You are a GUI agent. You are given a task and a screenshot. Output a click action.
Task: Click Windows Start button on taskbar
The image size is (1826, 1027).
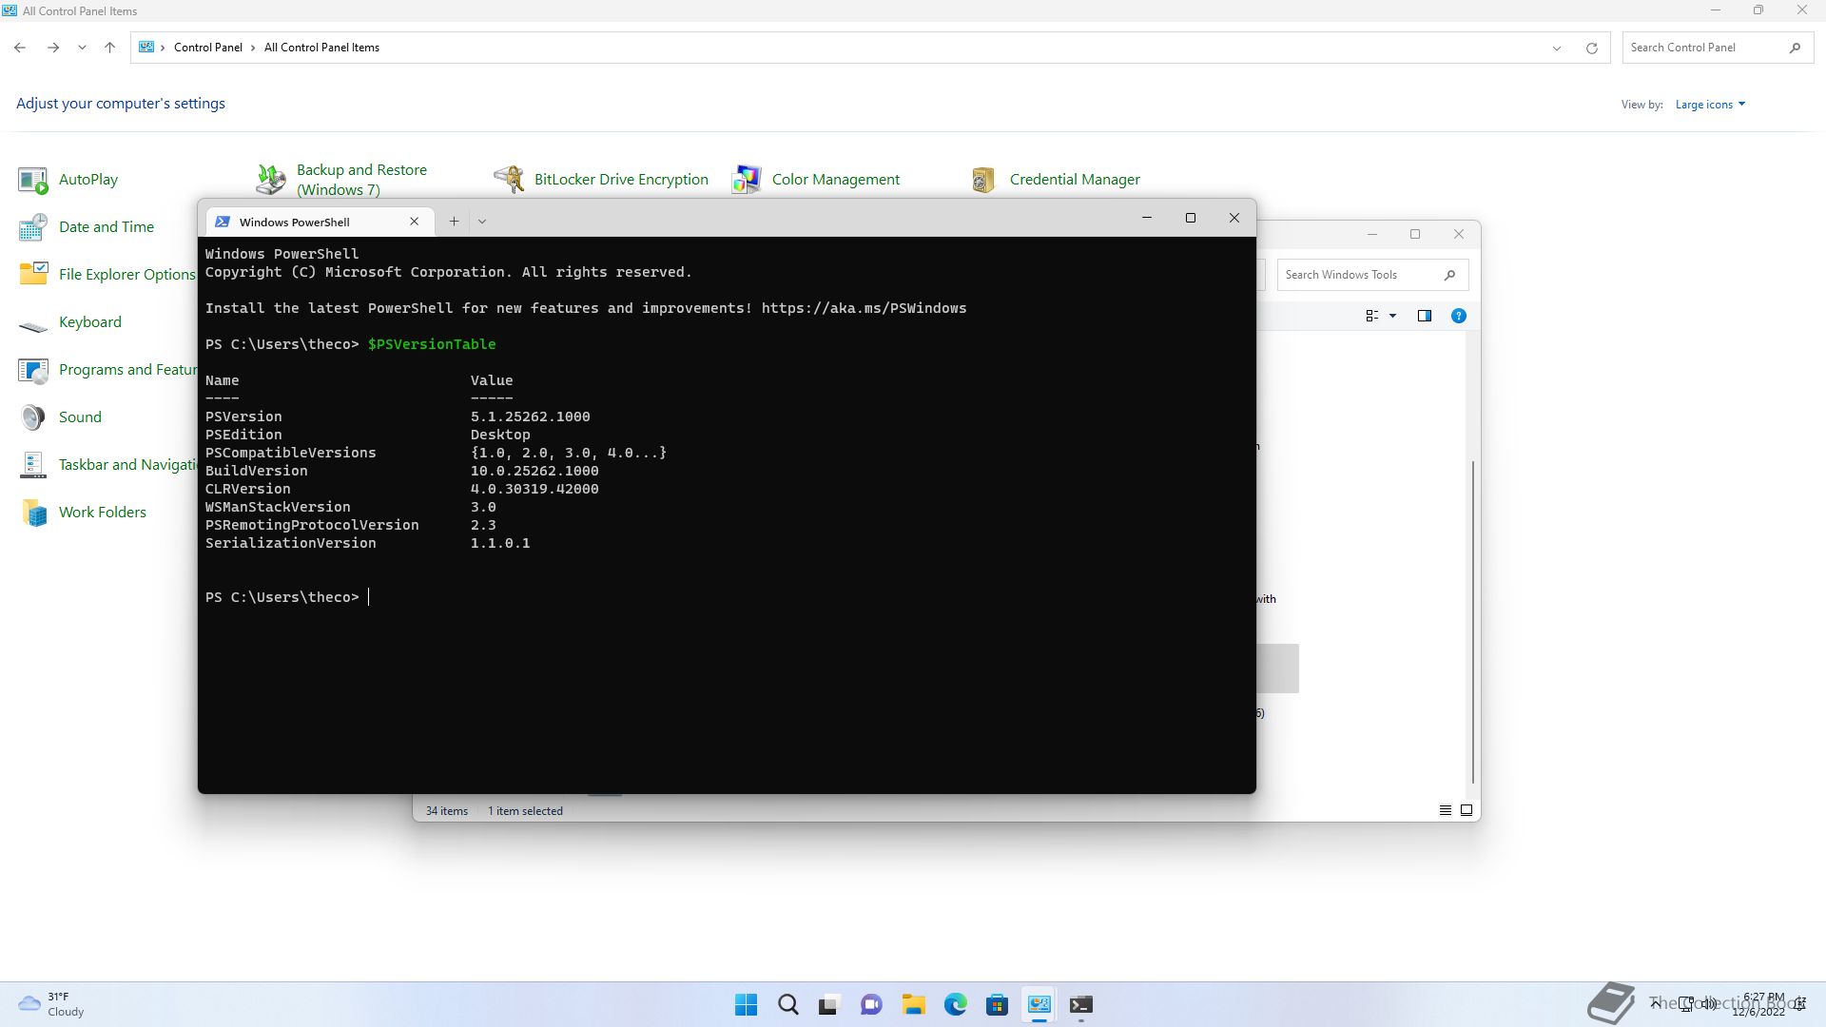pos(747,1004)
